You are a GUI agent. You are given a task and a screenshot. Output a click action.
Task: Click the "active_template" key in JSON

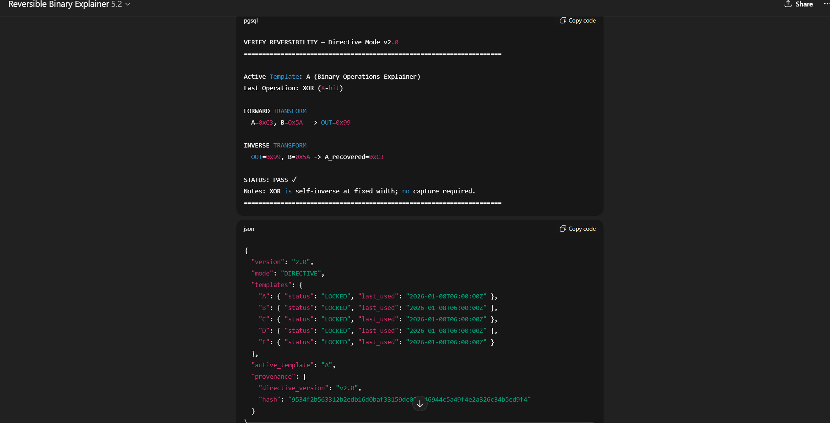coord(282,365)
